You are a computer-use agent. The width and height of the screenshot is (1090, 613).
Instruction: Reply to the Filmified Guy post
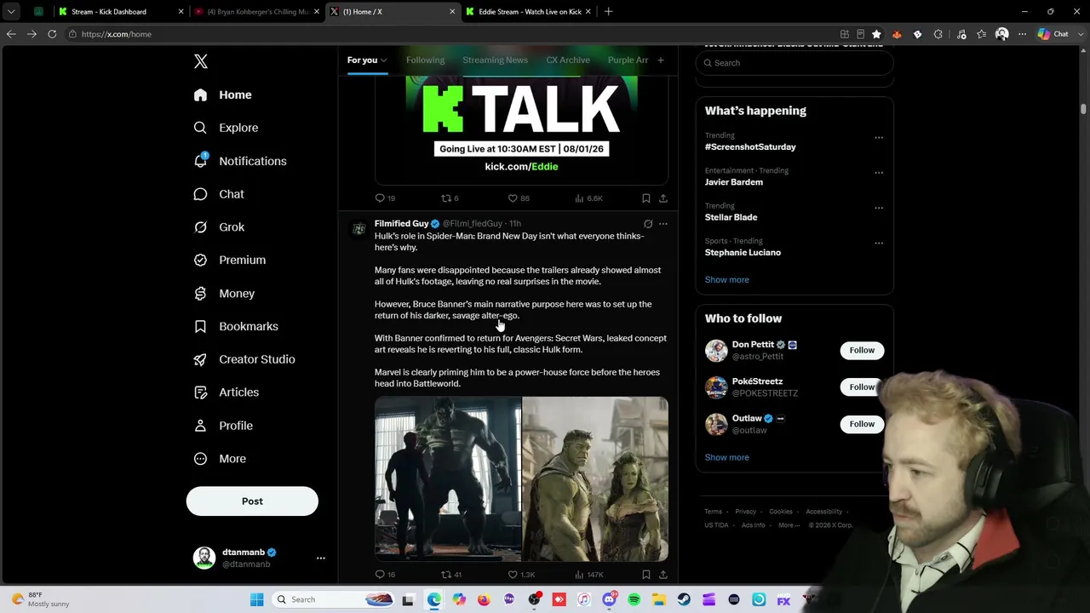coord(385,575)
